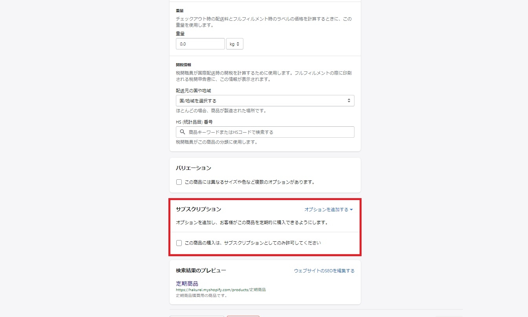Click the weight value input showing 0.0
Viewport: 528px width, 317px height.
[200, 44]
